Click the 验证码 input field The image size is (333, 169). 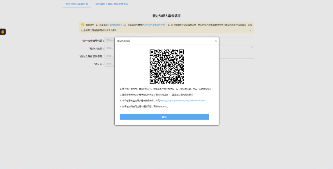click(109, 64)
